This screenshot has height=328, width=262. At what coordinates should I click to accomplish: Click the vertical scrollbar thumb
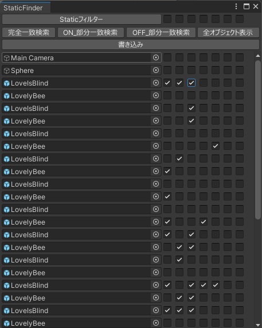point(258,140)
